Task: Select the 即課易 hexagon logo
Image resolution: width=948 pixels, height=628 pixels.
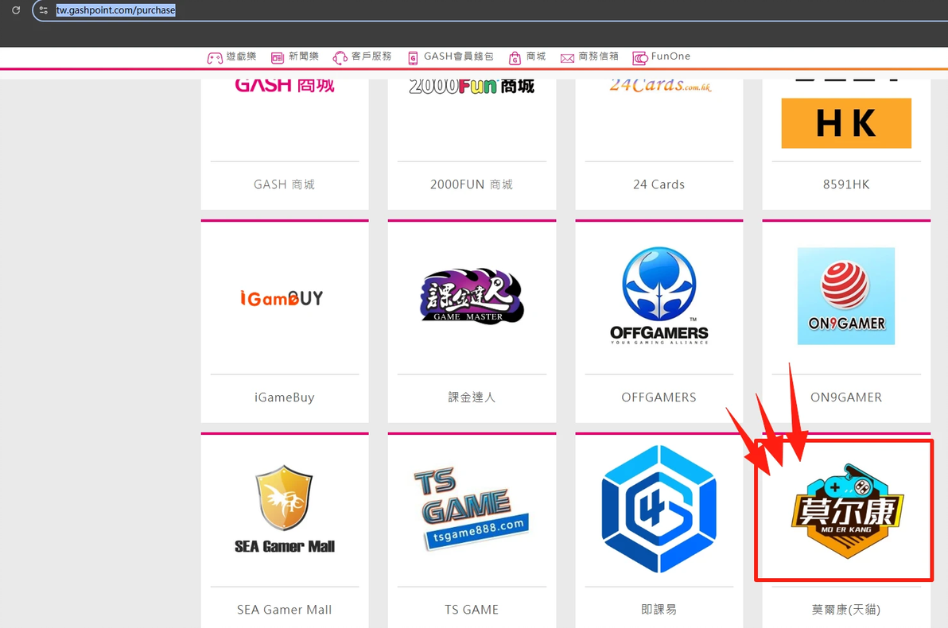Action: [x=659, y=509]
